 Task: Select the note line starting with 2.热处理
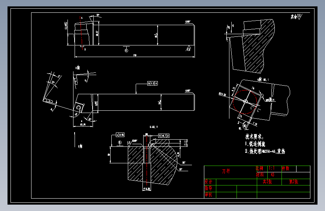[265, 151]
